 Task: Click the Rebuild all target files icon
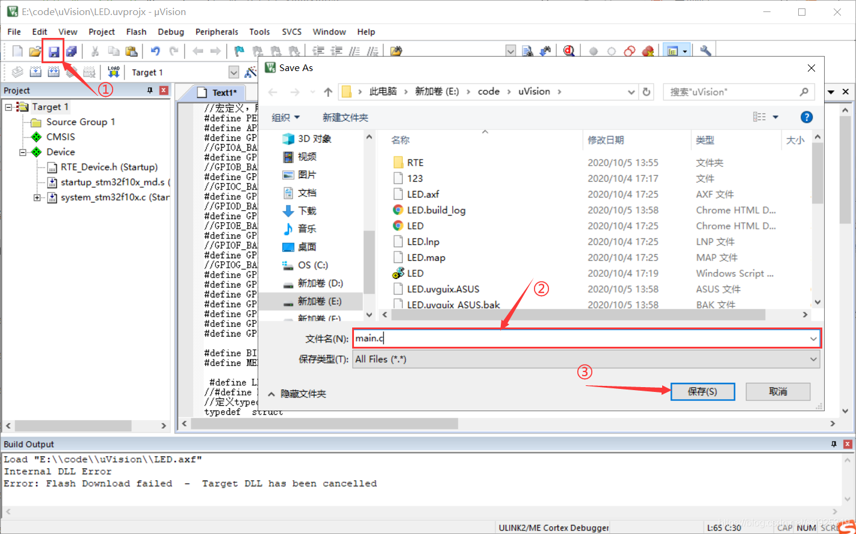pyautogui.click(x=54, y=72)
